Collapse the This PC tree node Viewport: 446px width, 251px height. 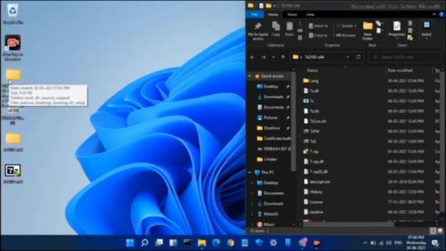point(249,172)
